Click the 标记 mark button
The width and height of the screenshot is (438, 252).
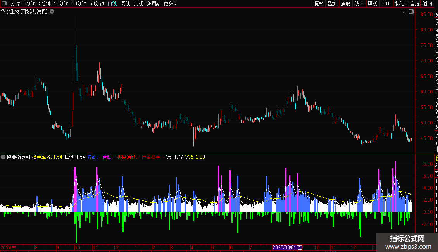[x=400, y=3]
